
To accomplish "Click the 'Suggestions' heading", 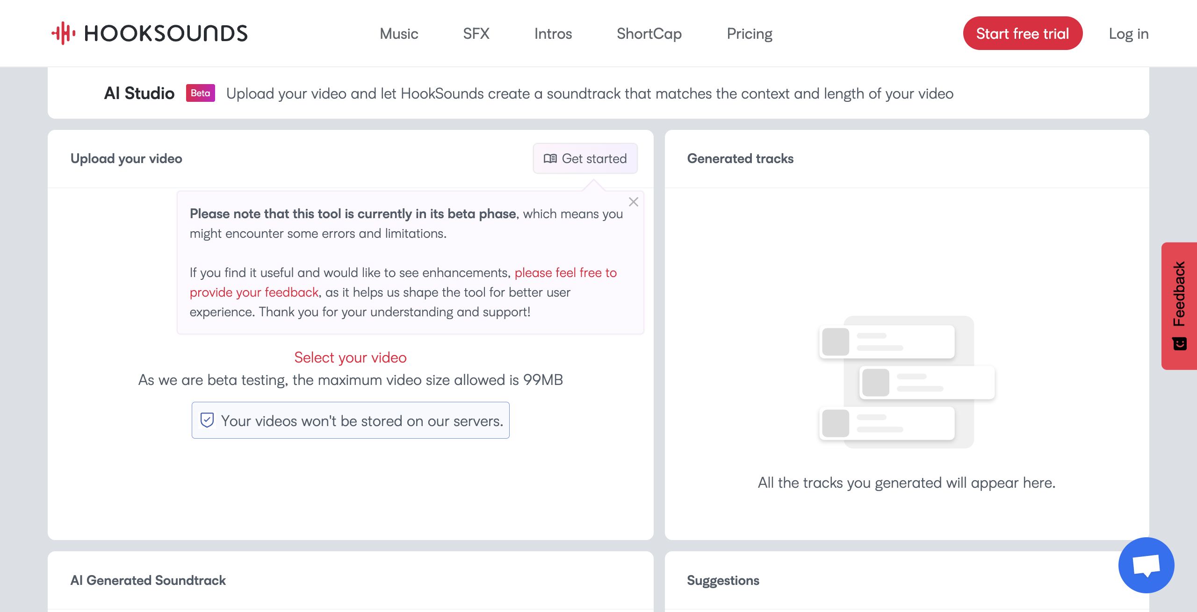I will point(723,580).
